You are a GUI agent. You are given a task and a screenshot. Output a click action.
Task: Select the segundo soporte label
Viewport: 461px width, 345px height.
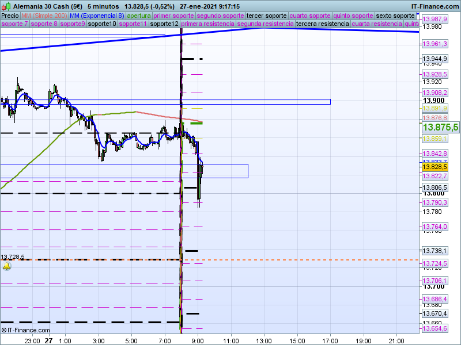(x=221, y=16)
